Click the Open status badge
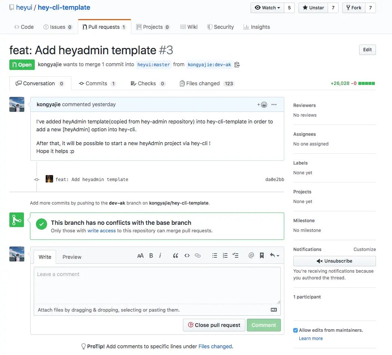Viewport: 392px width, 355px height. click(22, 65)
